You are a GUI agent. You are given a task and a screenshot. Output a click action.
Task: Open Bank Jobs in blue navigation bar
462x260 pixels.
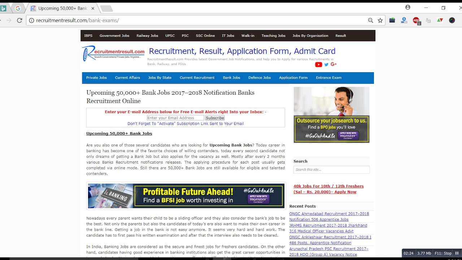pyautogui.click(x=231, y=78)
